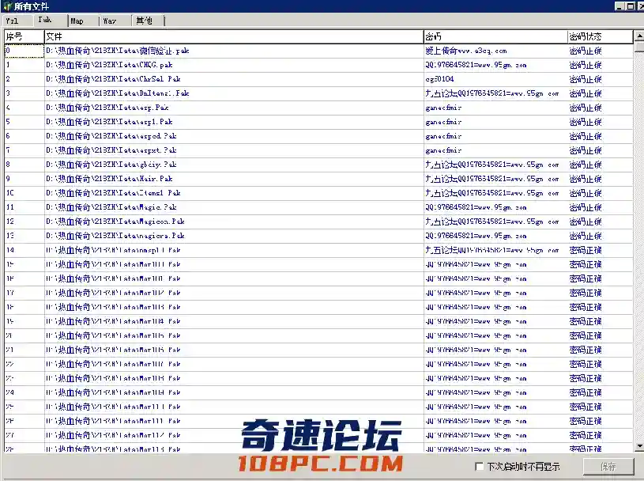
Task: Click index cell 3 in 序号 column
Action: click(24, 93)
